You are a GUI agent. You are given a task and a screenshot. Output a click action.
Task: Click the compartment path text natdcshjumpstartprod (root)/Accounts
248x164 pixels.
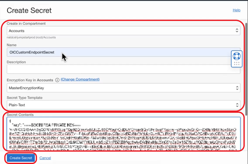31,37
